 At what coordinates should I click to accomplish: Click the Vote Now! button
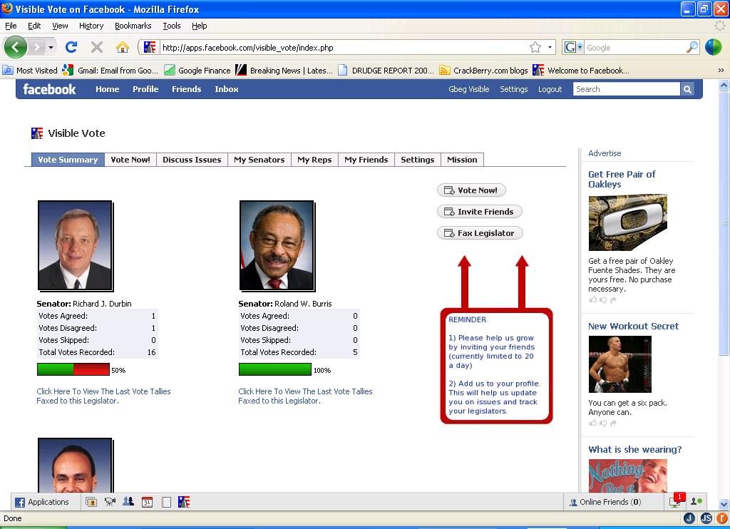471,190
